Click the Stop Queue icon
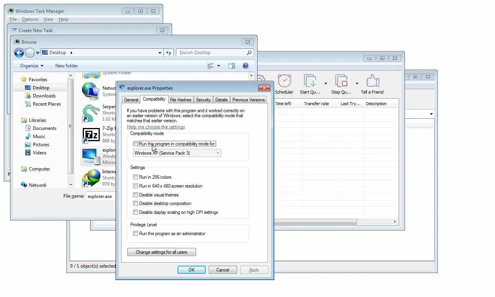The height and width of the screenshot is (297, 495). coord(341,81)
